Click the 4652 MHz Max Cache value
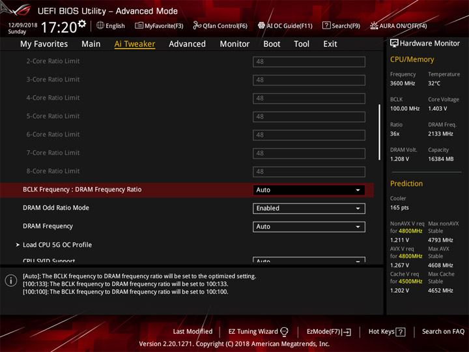 pyautogui.click(x=440, y=291)
